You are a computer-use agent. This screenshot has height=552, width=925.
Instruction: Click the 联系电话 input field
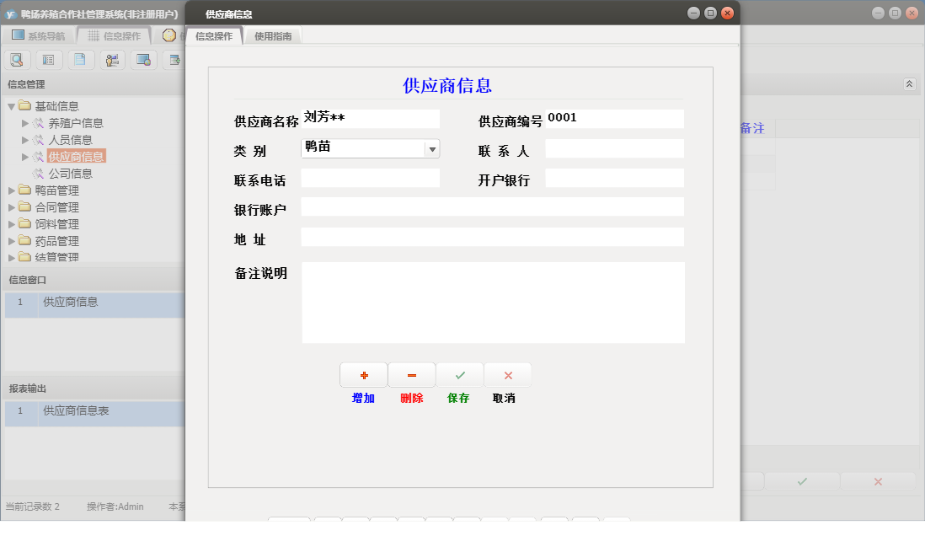(371, 177)
